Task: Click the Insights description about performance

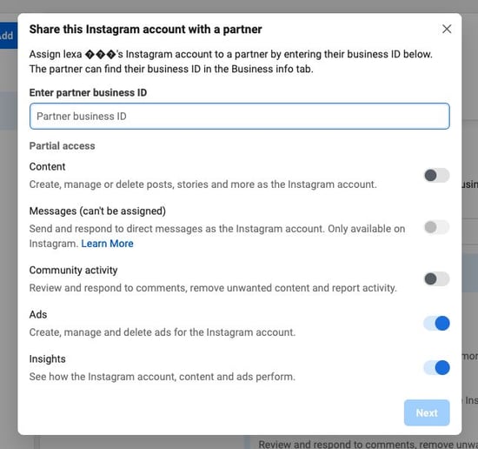Action: tap(163, 377)
